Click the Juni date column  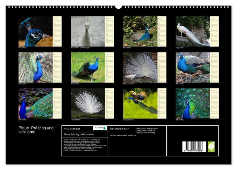(x=110, y=67)
